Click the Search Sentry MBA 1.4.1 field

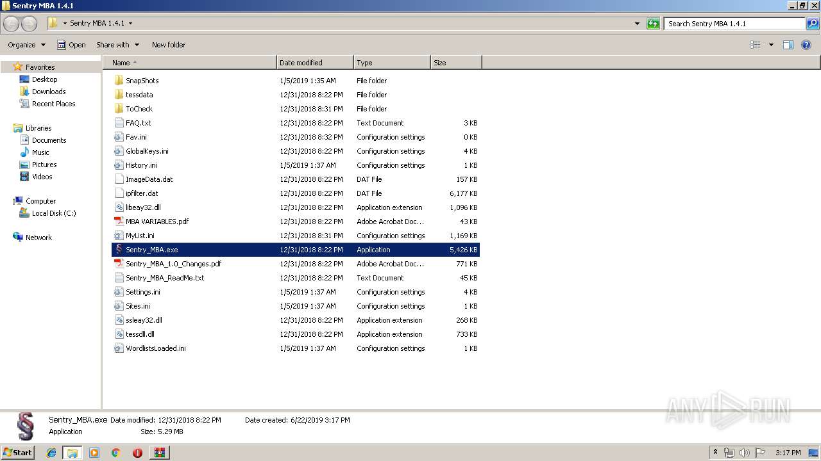734,24
